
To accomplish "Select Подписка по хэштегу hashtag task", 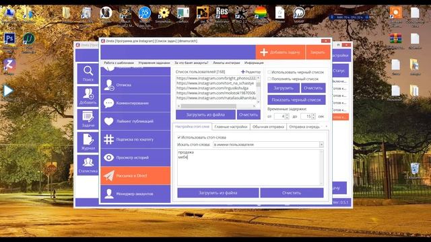I will (x=135, y=139).
